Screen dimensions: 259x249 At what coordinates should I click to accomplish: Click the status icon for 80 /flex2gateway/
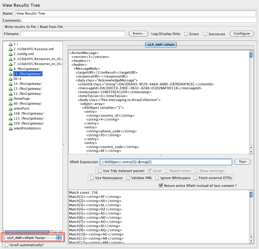[10, 103]
